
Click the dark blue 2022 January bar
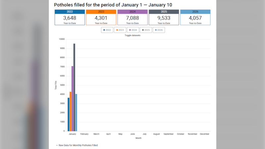69,114
